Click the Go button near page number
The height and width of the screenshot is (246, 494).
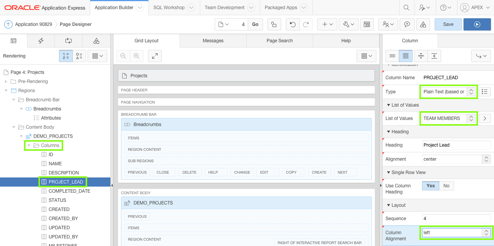point(255,24)
